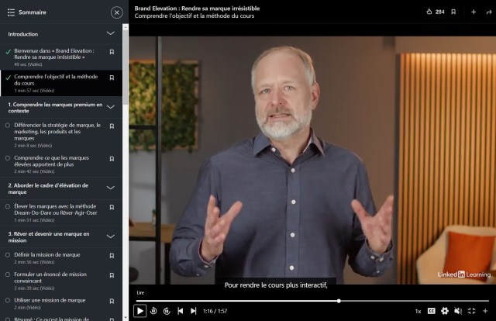Close the Sommaire sidebar panel

pos(116,12)
